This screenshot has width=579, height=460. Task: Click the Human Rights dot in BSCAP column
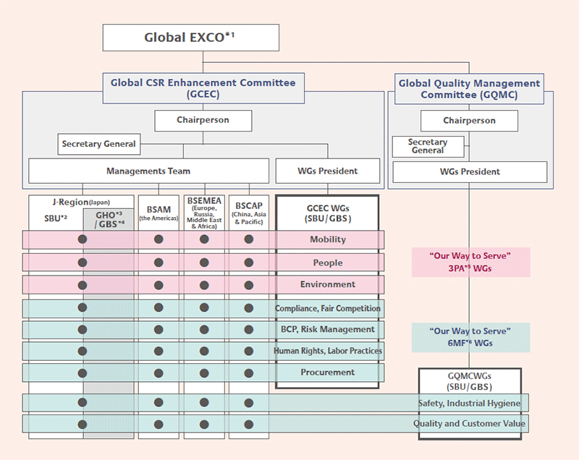(249, 351)
